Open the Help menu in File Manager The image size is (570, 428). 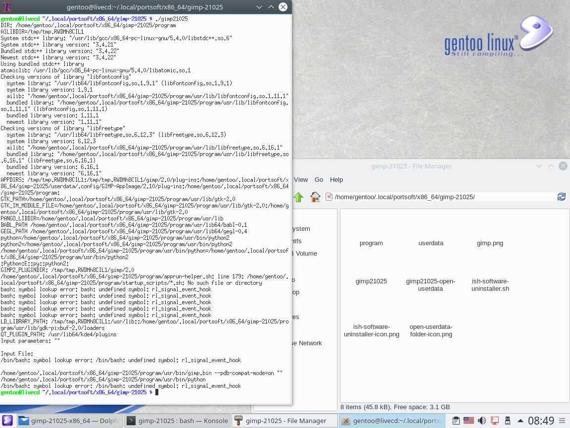[336, 180]
